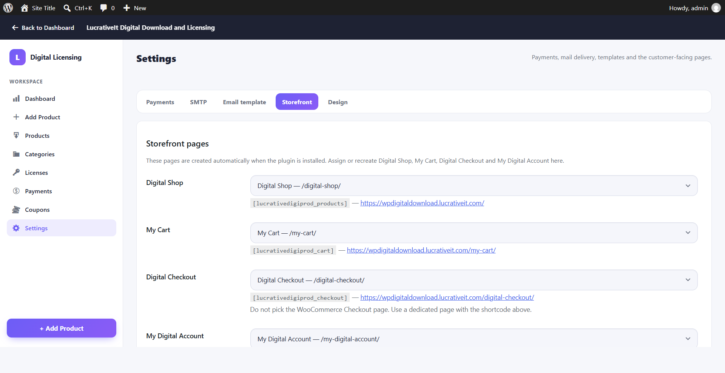Click the WordPress logo icon
The image size is (725, 373).
(8, 8)
